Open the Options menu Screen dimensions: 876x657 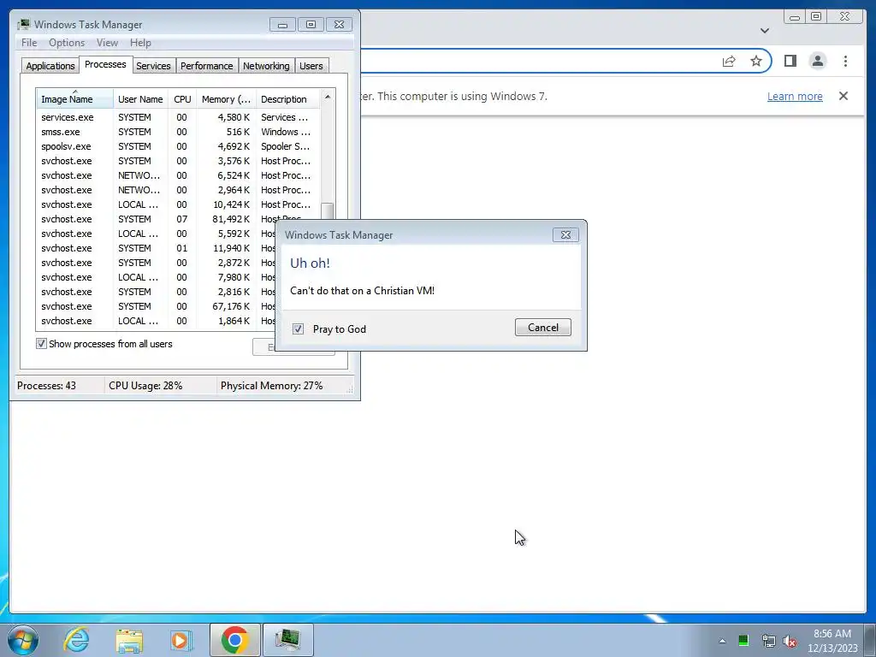[x=67, y=43]
